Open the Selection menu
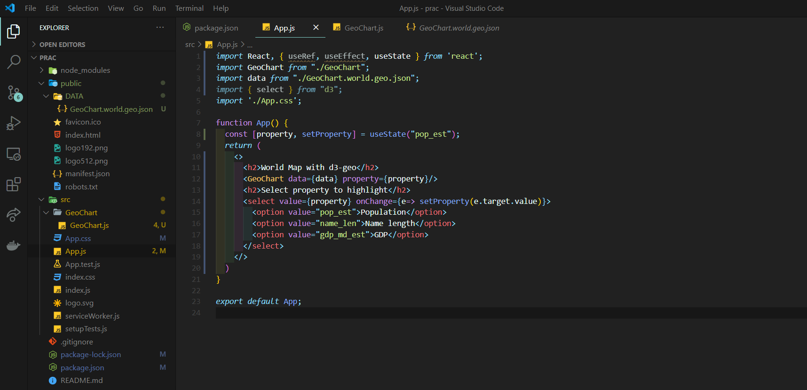807x390 pixels. [x=83, y=8]
